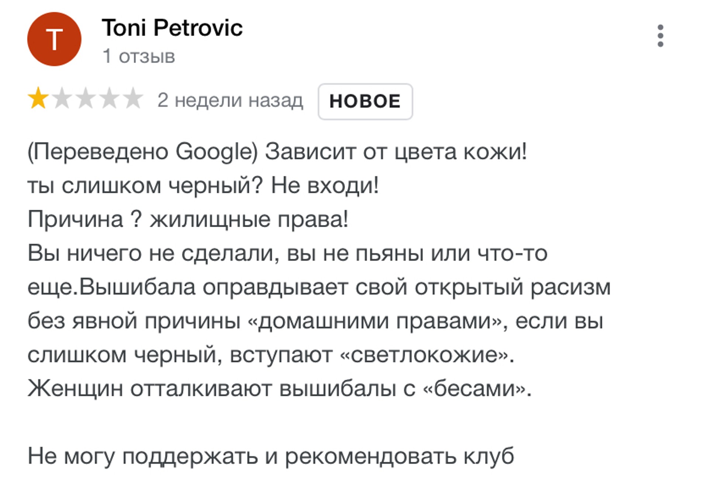This screenshot has width=701, height=494.
Task: Click the line "Женщин отталкивают вышибалы с «бесами»"
Action: (x=279, y=389)
